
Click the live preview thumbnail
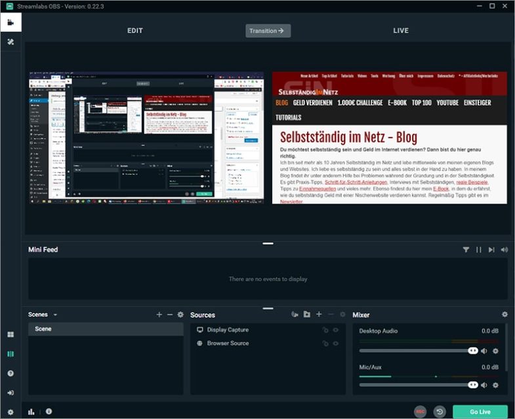click(390, 137)
